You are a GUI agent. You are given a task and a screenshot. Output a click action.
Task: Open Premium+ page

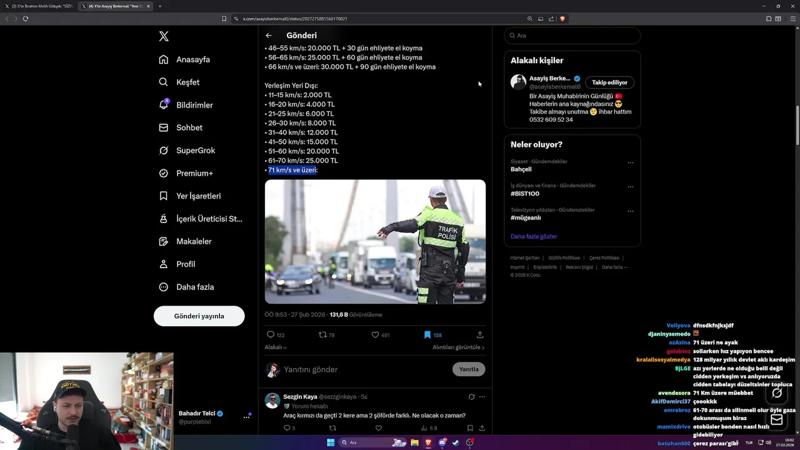pyautogui.click(x=186, y=173)
